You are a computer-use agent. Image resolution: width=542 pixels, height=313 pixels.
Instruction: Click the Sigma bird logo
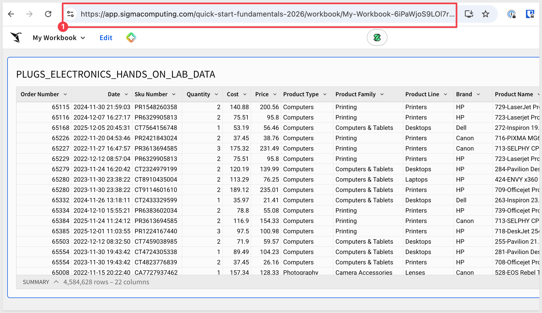coord(16,38)
